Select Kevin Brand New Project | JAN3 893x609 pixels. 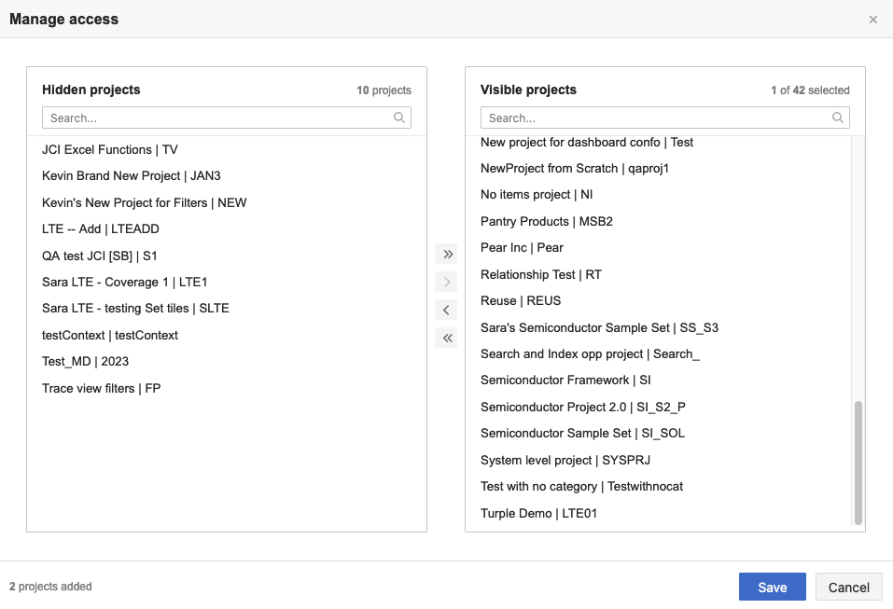[x=132, y=175]
